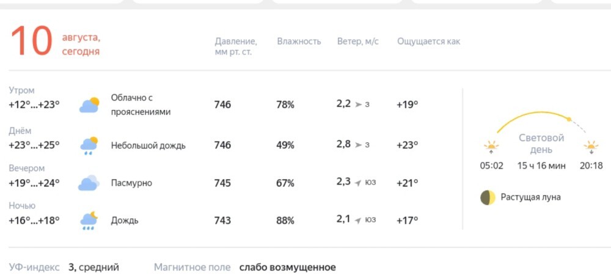Click the sun position dot on daylight arc
This screenshot has height=275, width=611.
(x=569, y=119)
